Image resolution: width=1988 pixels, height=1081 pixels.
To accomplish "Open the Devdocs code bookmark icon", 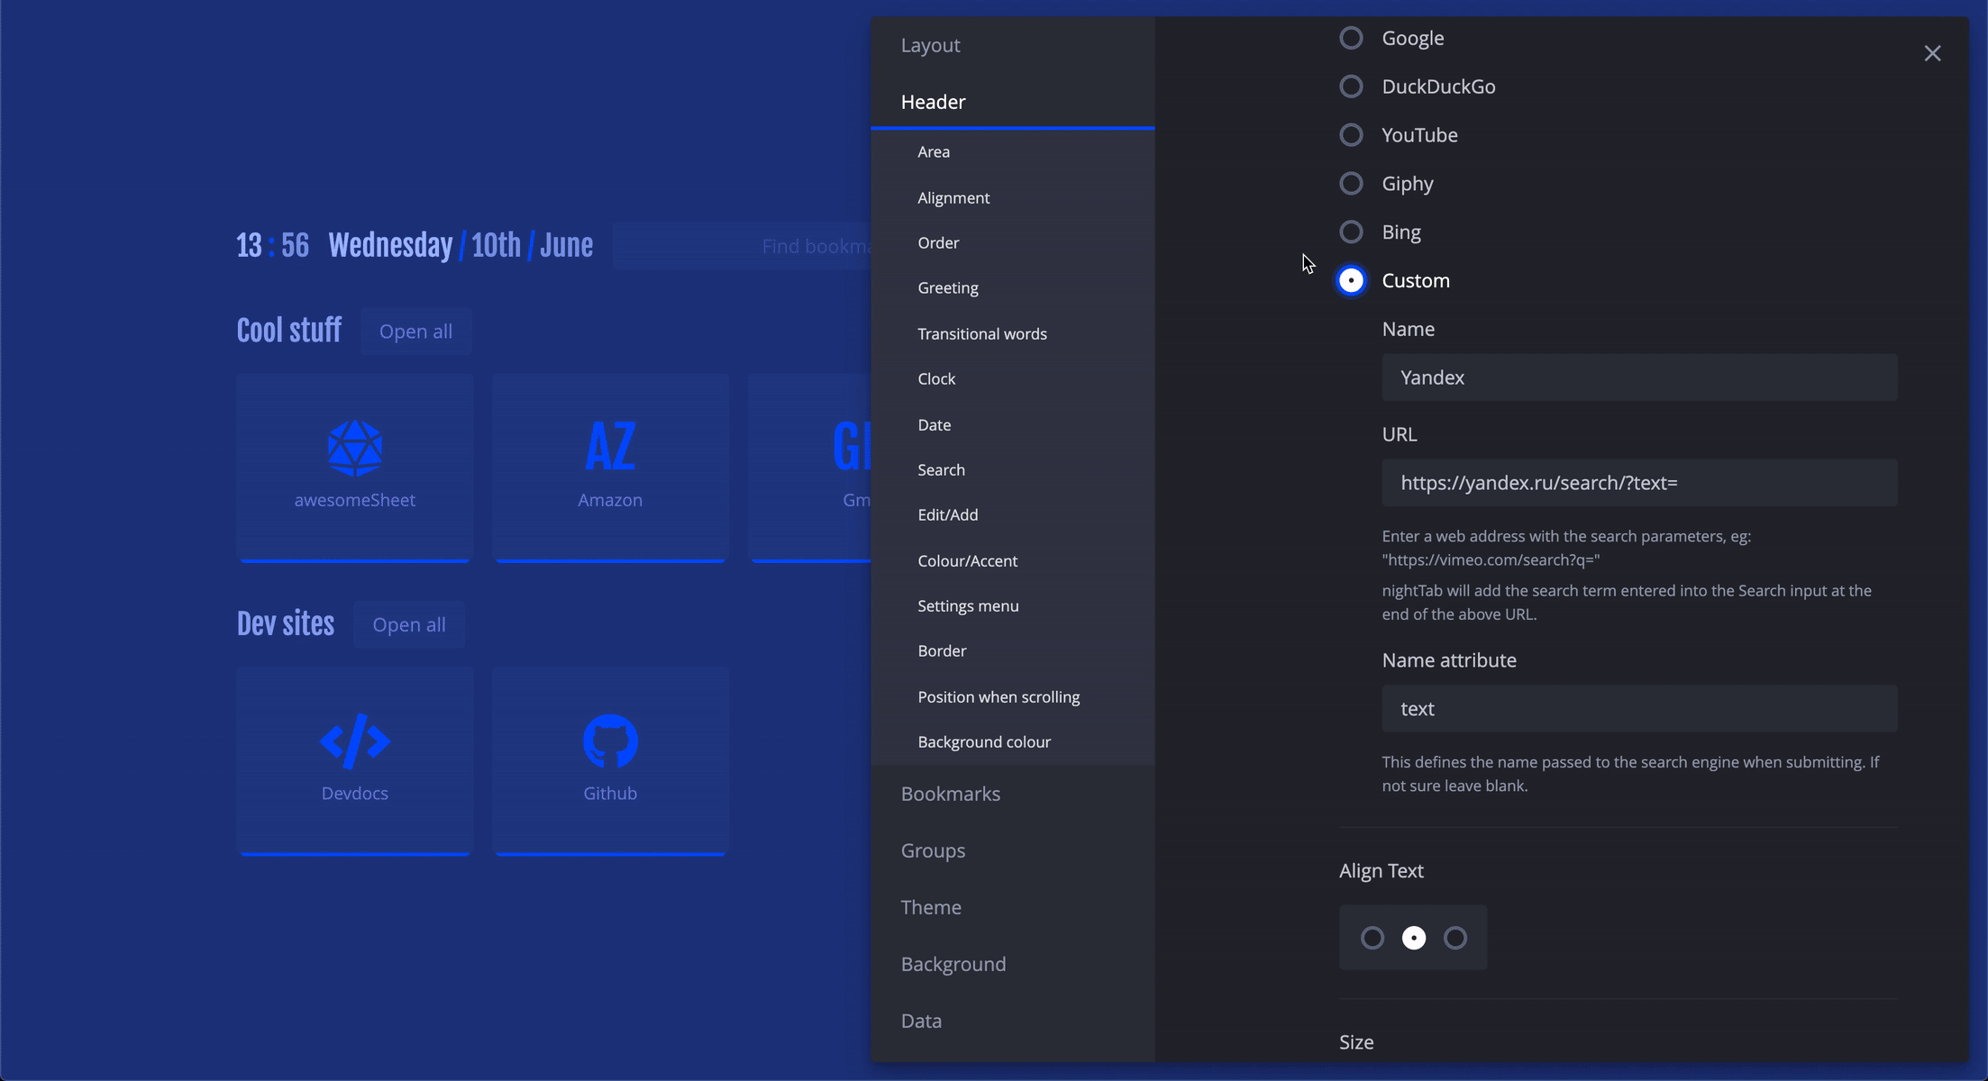I will [355, 741].
